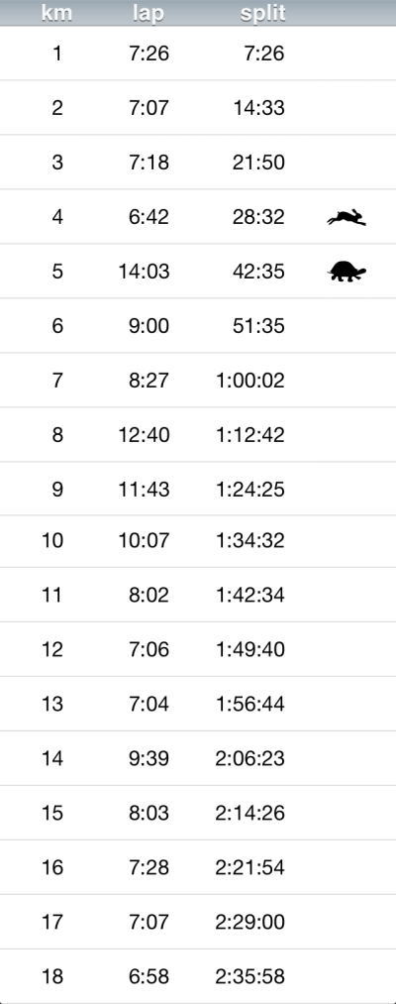Tap the 1:24:25 split time
Viewport: 396px width, 1004px height.
250,490
